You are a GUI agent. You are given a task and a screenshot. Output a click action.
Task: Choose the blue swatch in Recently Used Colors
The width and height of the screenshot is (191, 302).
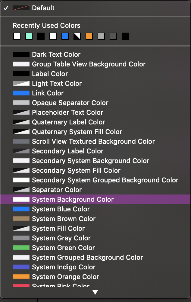[x=65, y=37]
